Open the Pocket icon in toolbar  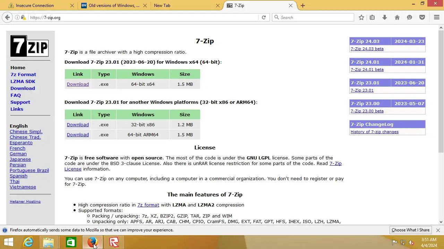coord(422,17)
